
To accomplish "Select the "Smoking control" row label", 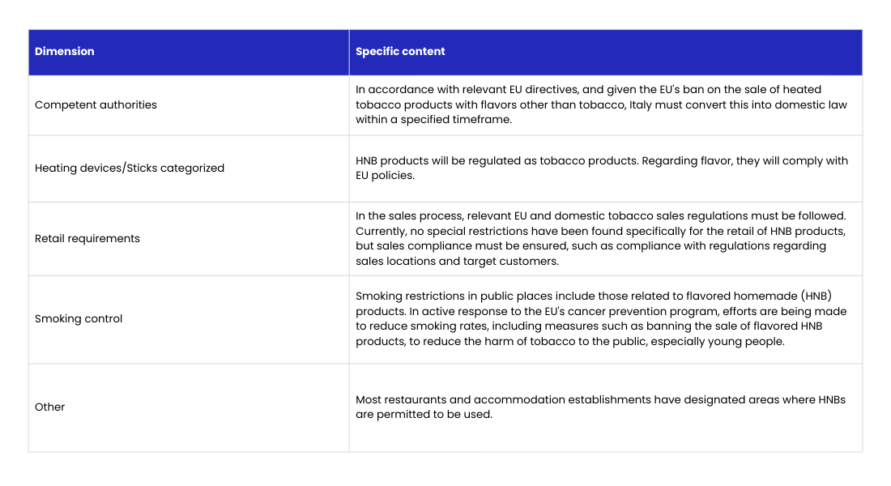I will click(x=79, y=319).
